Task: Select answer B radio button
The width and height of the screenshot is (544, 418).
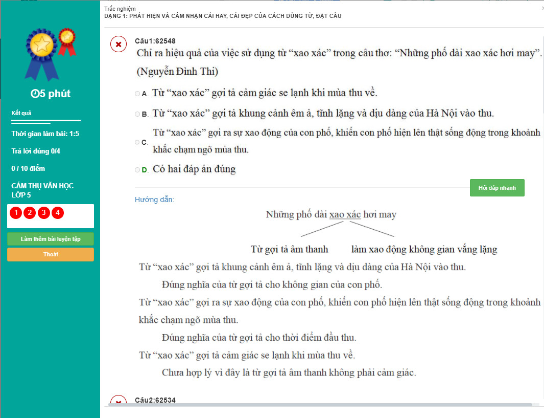Action: pyautogui.click(x=137, y=114)
